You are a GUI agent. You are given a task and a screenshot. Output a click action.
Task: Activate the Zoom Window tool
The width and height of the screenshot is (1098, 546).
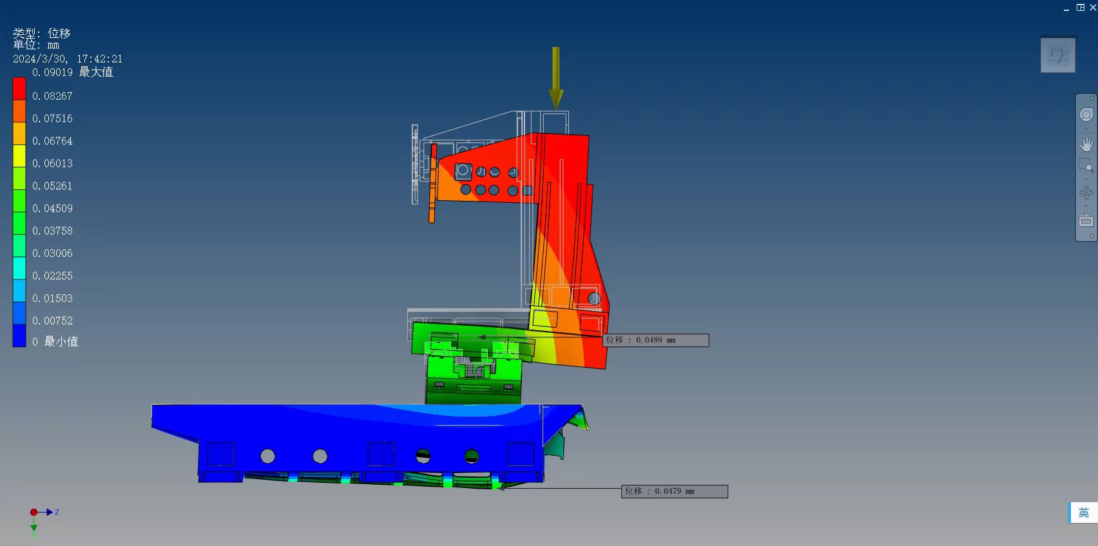tap(1086, 165)
